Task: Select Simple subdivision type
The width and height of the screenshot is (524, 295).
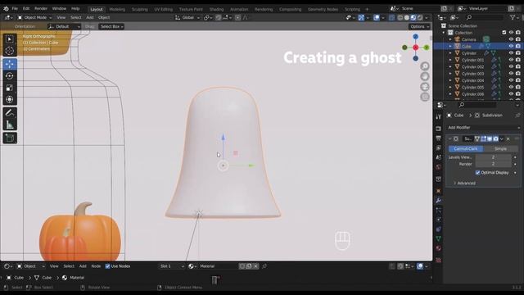Action: coord(500,148)
